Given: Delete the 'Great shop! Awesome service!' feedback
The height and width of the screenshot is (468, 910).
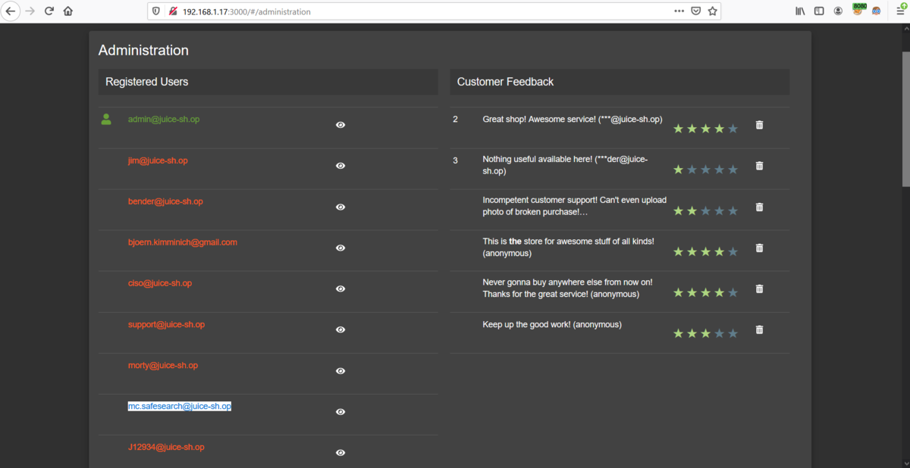Looking at the screenshot, I should pos(759,125).
